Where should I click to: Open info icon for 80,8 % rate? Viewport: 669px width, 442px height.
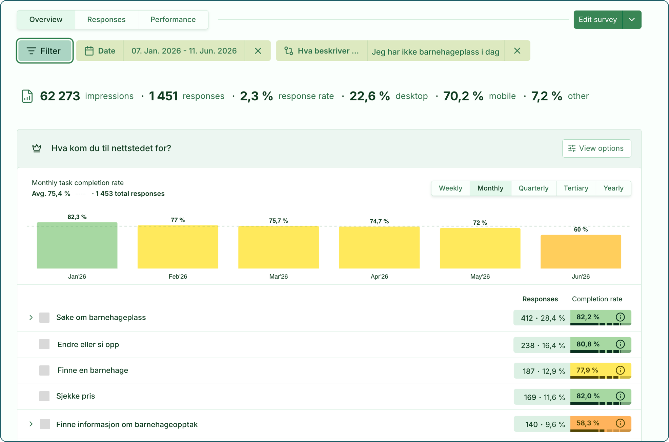click(620, 344)
